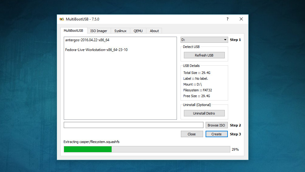Go to the About tab
The image size is (305, 172).
pyautogui.click(x=154, y=31)
